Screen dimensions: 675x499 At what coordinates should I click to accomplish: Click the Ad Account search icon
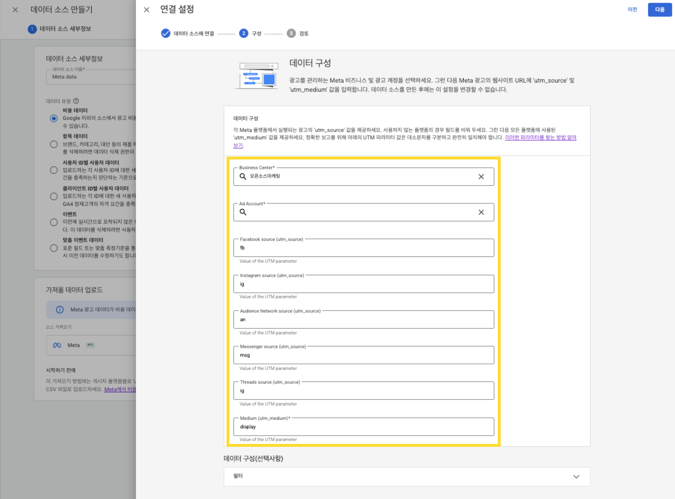tap(243, 212)
